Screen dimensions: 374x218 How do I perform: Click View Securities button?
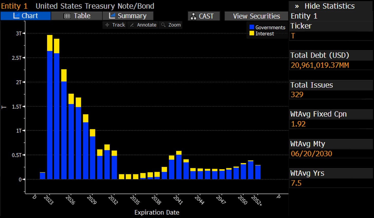[256, 16]
